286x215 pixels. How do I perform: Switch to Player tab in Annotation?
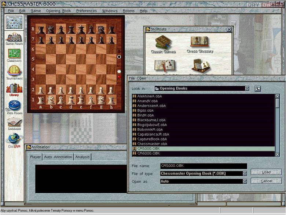pos(36,157)
